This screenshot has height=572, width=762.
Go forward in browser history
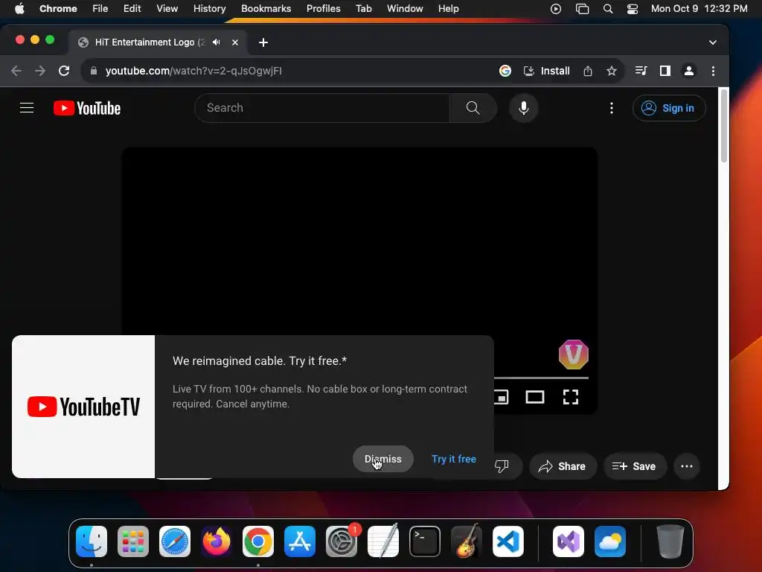(40, 71)
